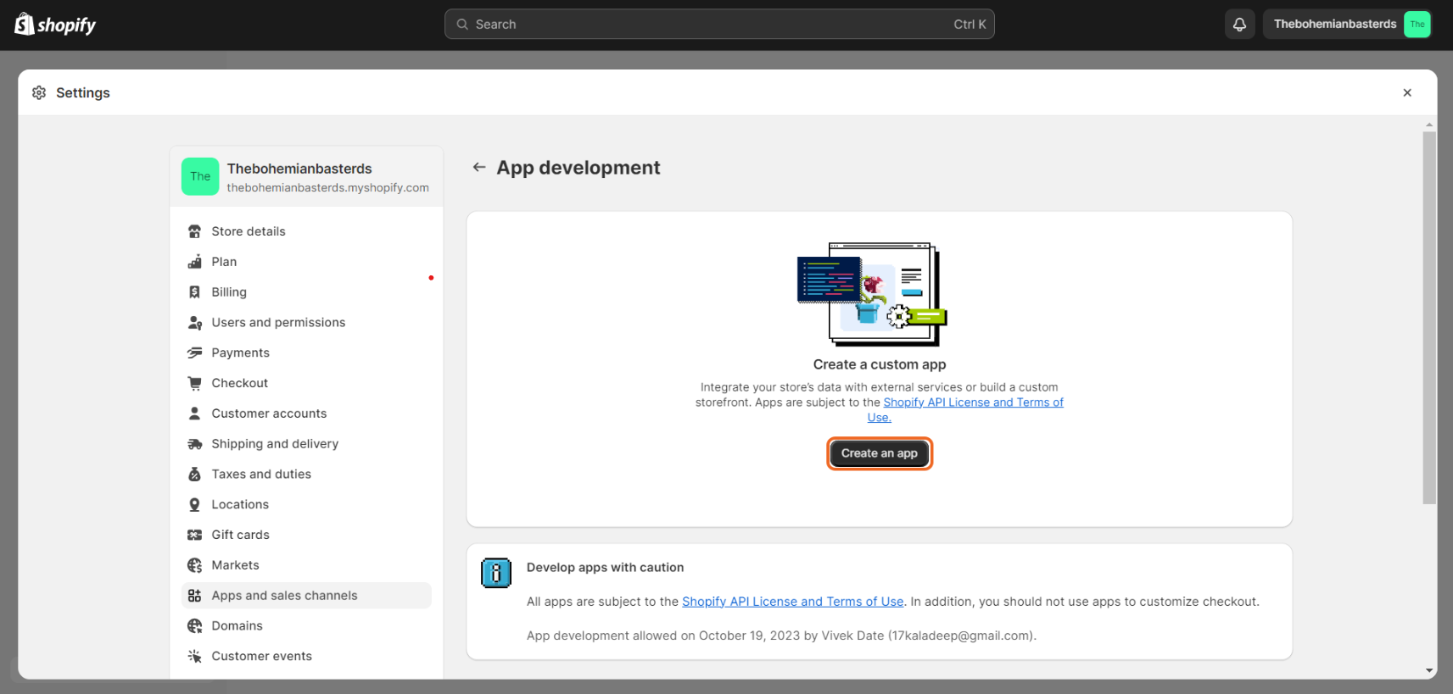The width and height of the screenshot is (1453, 694).
Task: Click the Taxes and duties icon
Action: (x=195, y=475)
